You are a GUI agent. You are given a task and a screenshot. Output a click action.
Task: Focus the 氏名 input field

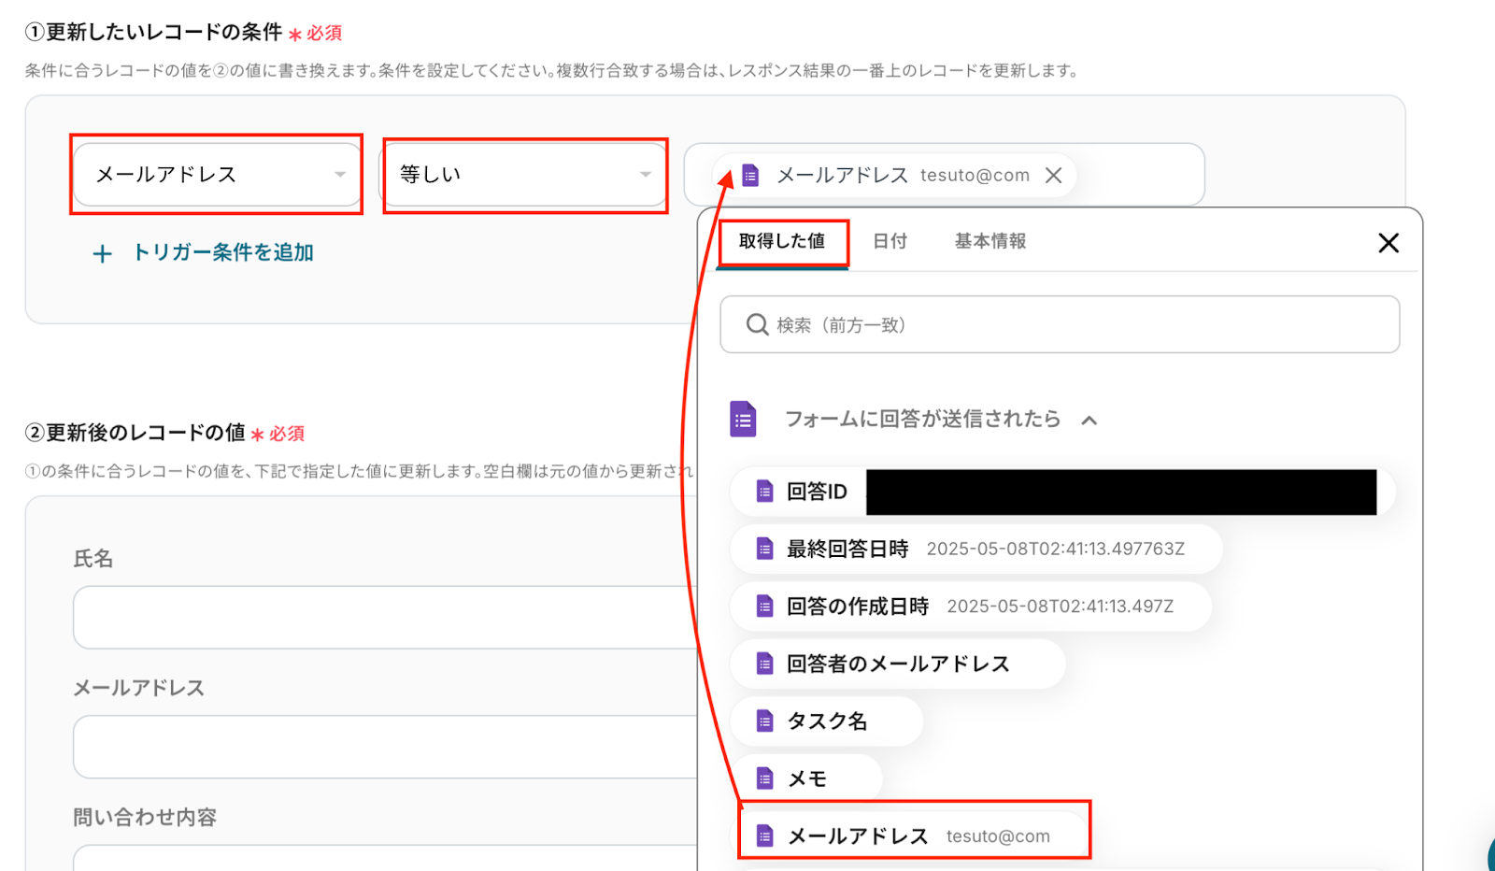coord(383,618)
